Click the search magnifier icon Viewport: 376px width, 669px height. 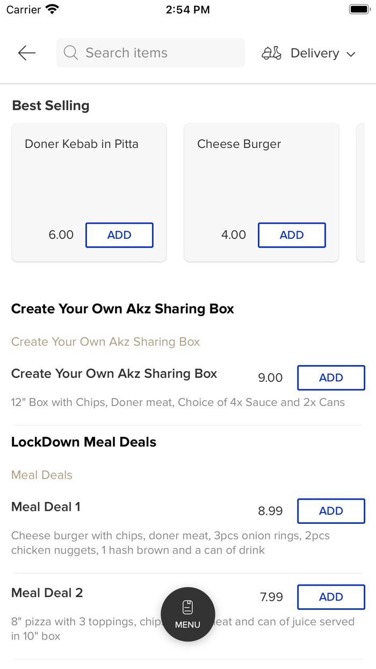point(71,53)
